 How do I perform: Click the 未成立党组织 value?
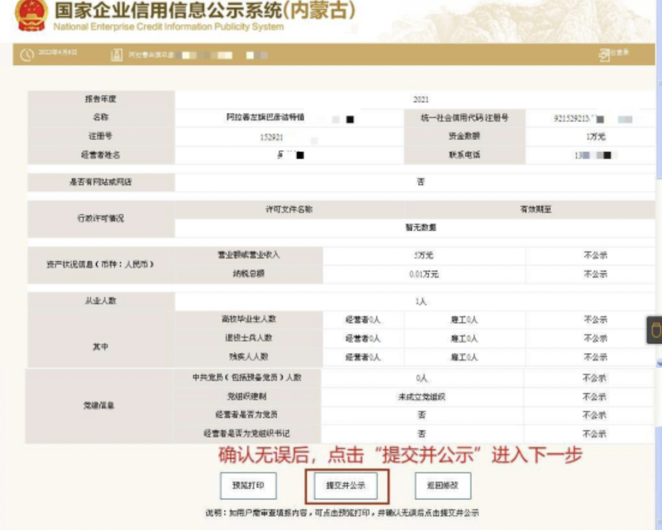coord(422,397)
